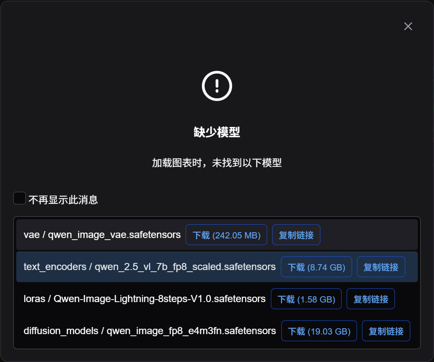Viewport: 434px width, 362px height.
Task: Close the missing models dialog
Action: [408, 26]
